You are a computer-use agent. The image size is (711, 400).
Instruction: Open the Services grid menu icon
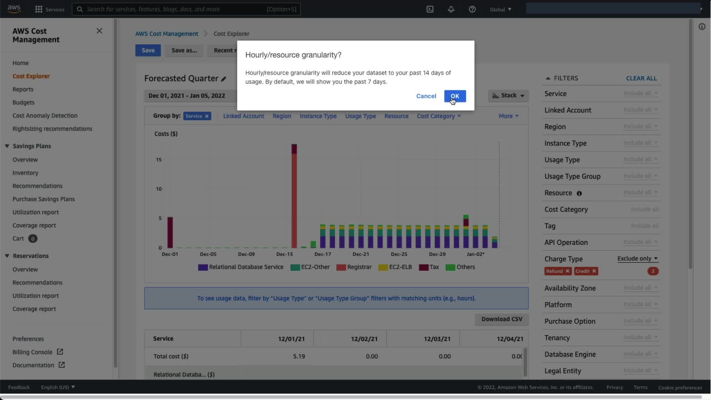pos(39,9)
